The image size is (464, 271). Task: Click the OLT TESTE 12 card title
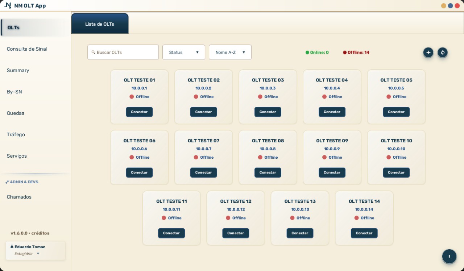[236, 201]
